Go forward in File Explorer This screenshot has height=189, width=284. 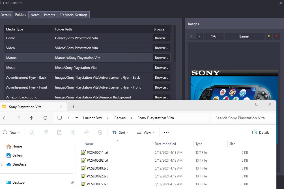tap(18, 118)
